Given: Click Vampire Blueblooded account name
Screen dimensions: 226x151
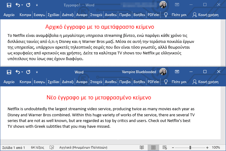Looking at the screenshot, I should [x=139, y=72].
